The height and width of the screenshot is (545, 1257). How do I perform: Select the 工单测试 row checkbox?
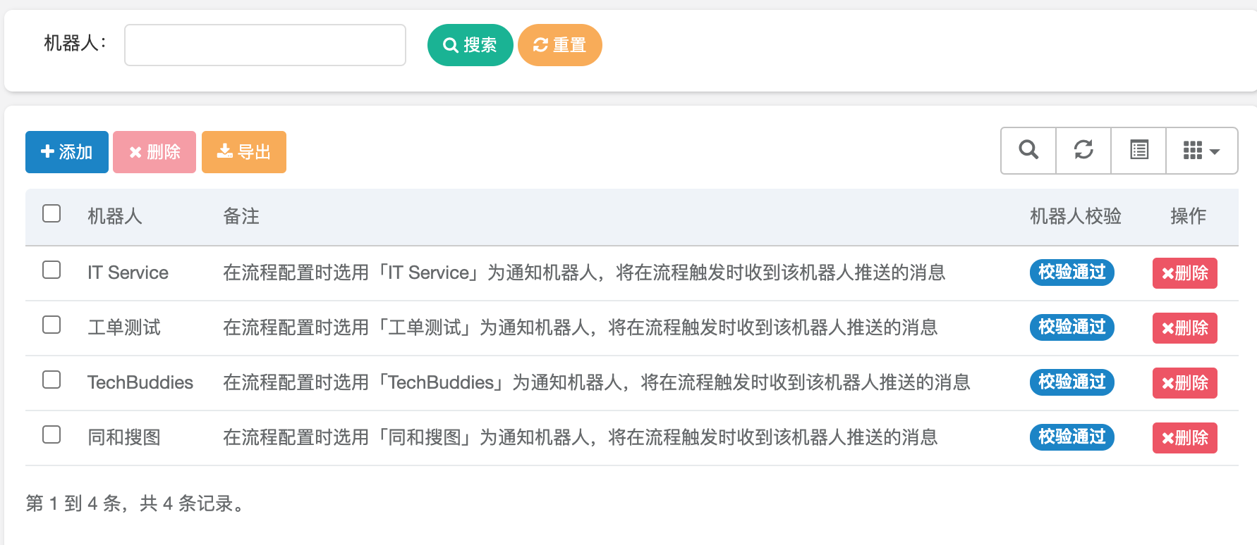pyautogui.click(x=51, y=325)
